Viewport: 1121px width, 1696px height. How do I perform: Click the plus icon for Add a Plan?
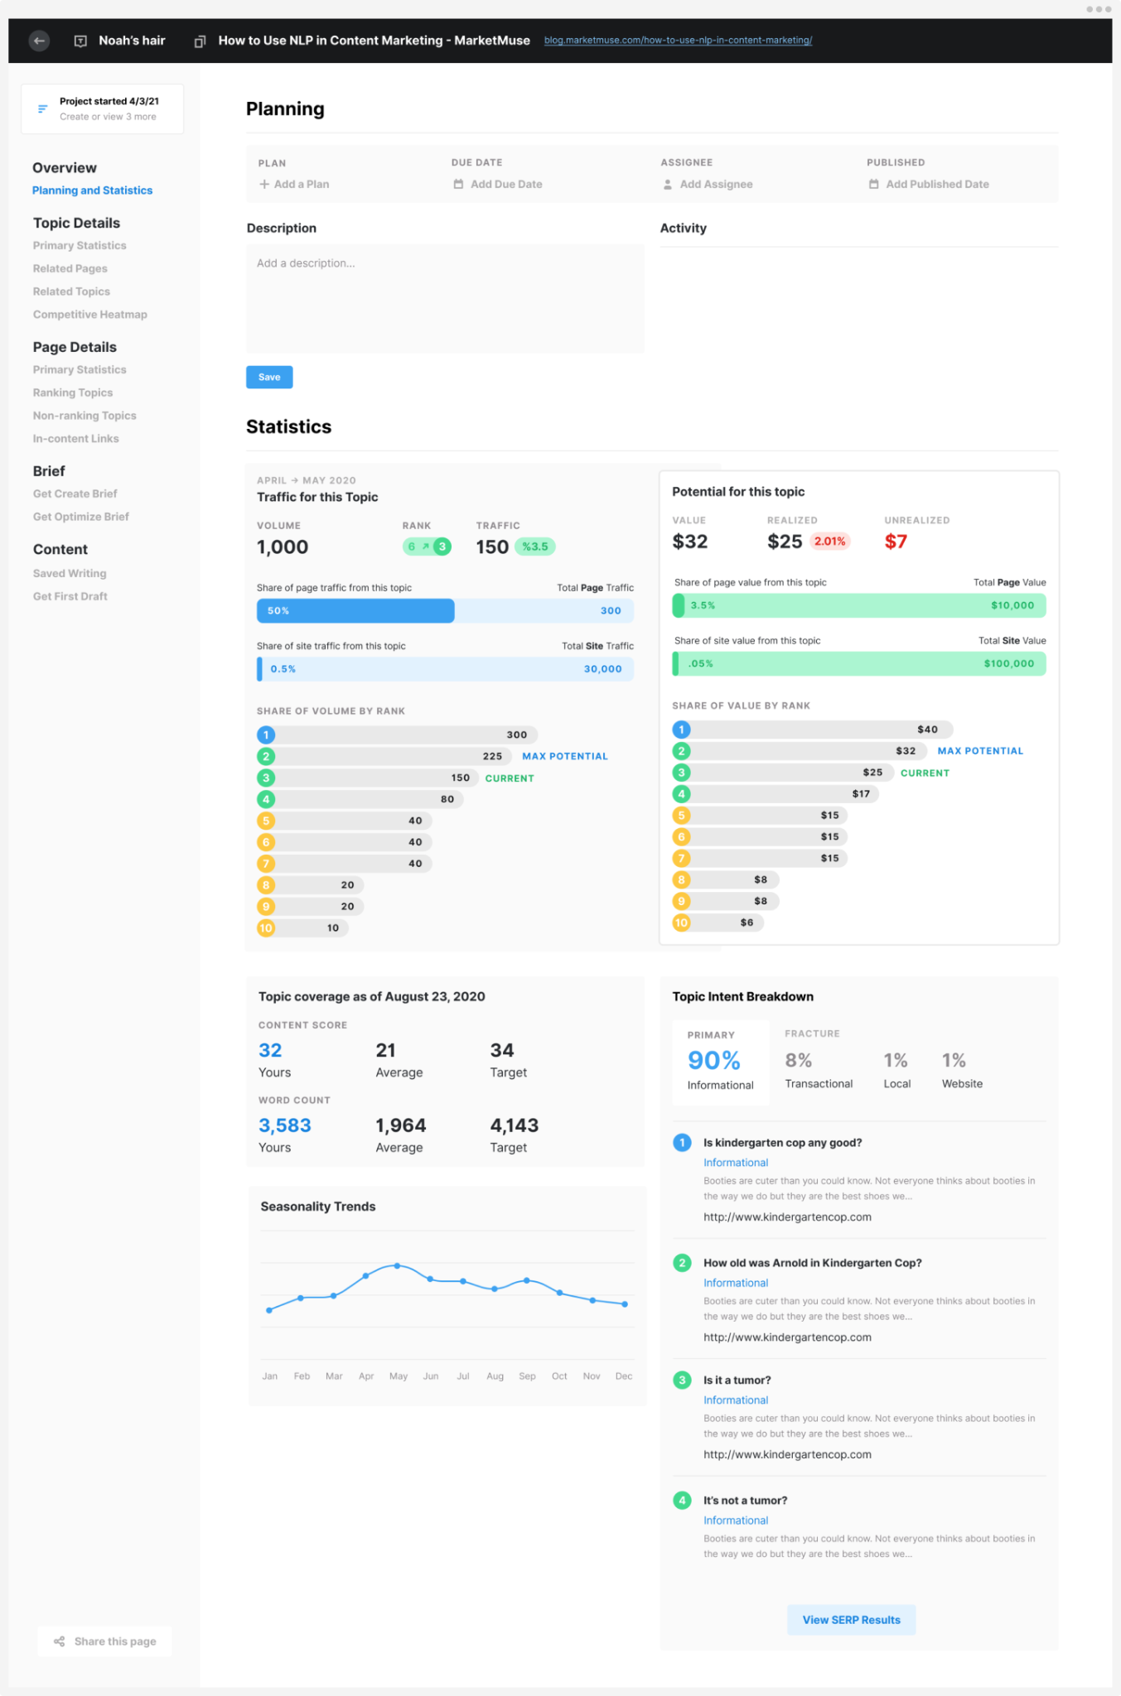[264, 184]
